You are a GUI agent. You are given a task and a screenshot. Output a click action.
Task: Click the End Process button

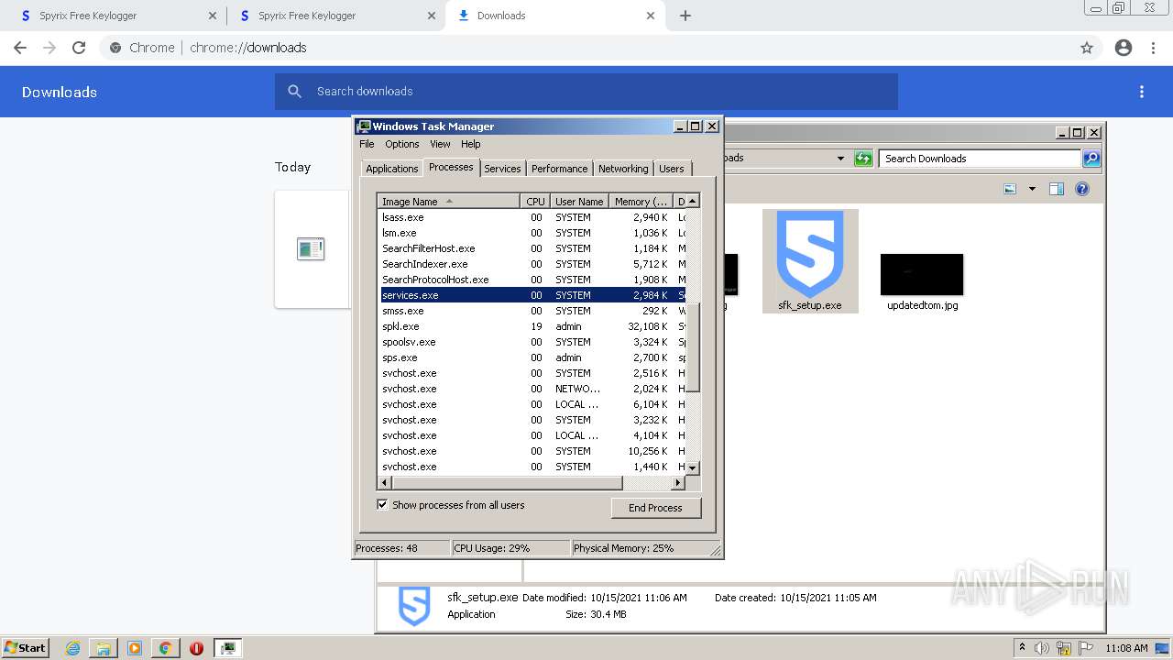pos(655,508)
